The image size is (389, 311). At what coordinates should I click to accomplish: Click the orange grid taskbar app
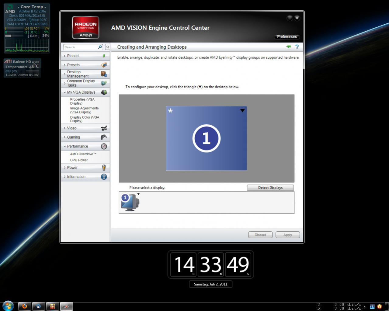53,306
